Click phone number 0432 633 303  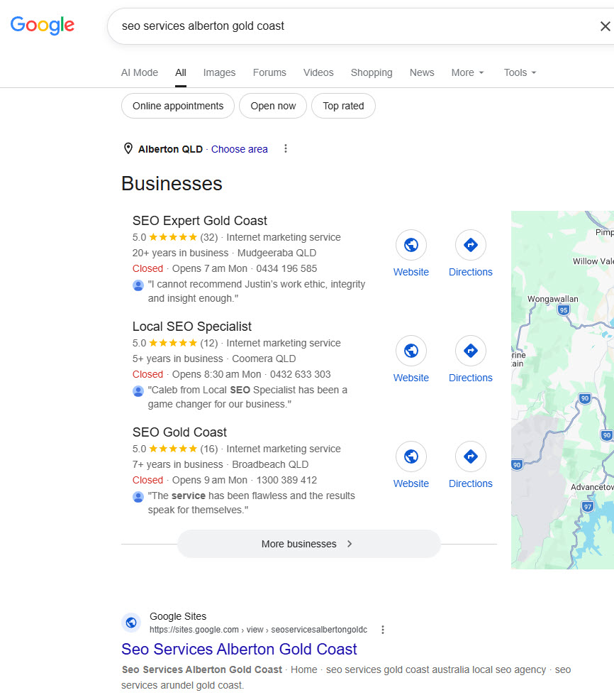click(300, 374)
